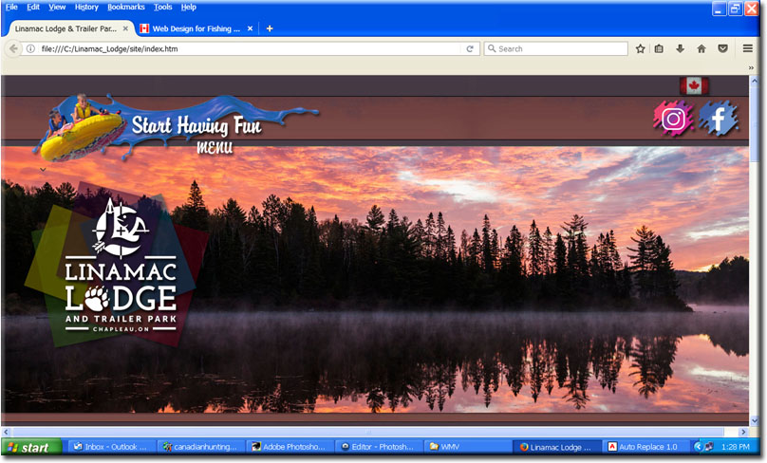Go to the Home page icon
Screen dimensions: 767x463
click(702, 48)
